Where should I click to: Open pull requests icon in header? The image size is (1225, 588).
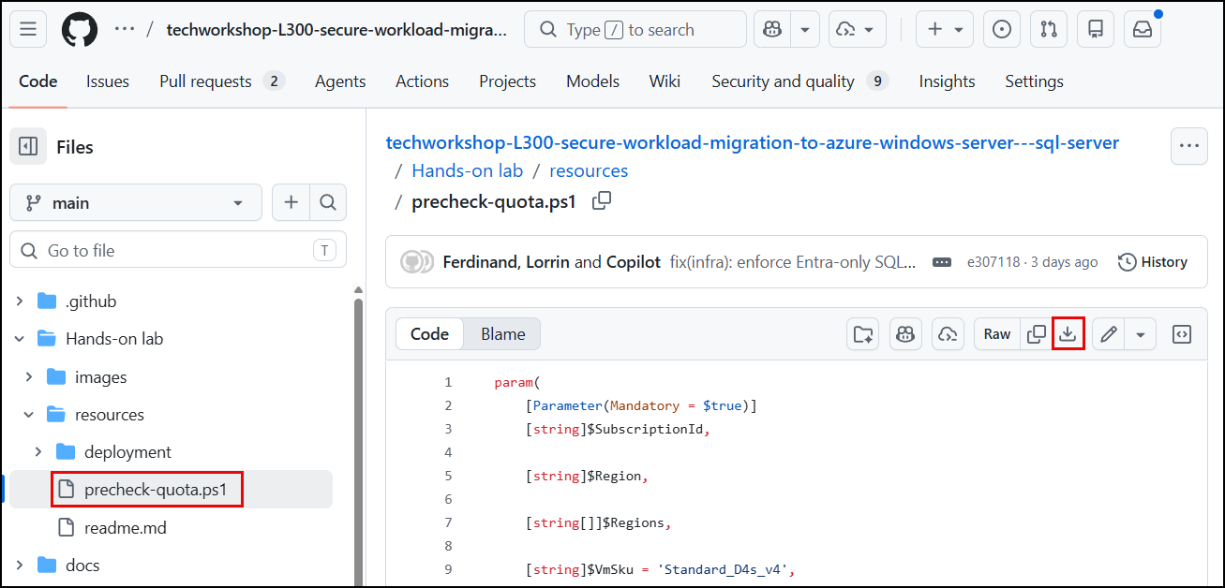(x=1049, y=29)
